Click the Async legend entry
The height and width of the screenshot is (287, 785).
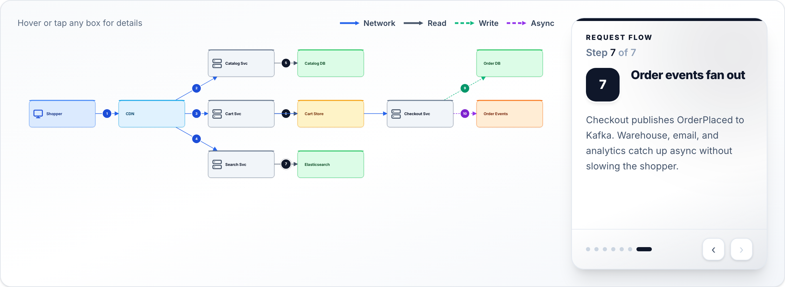(530, 23)
